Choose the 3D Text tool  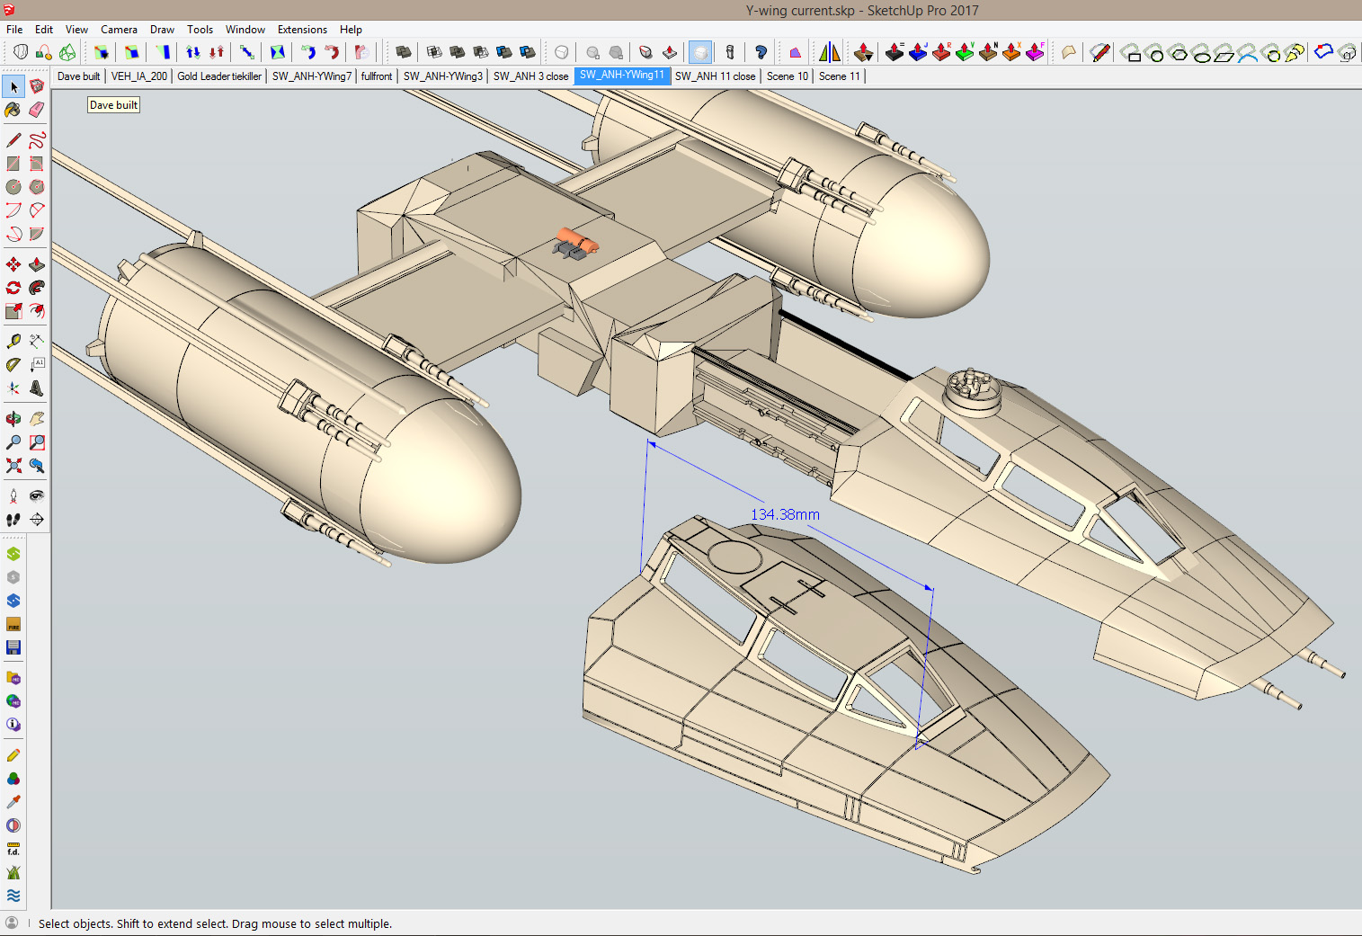pos(37,388)
